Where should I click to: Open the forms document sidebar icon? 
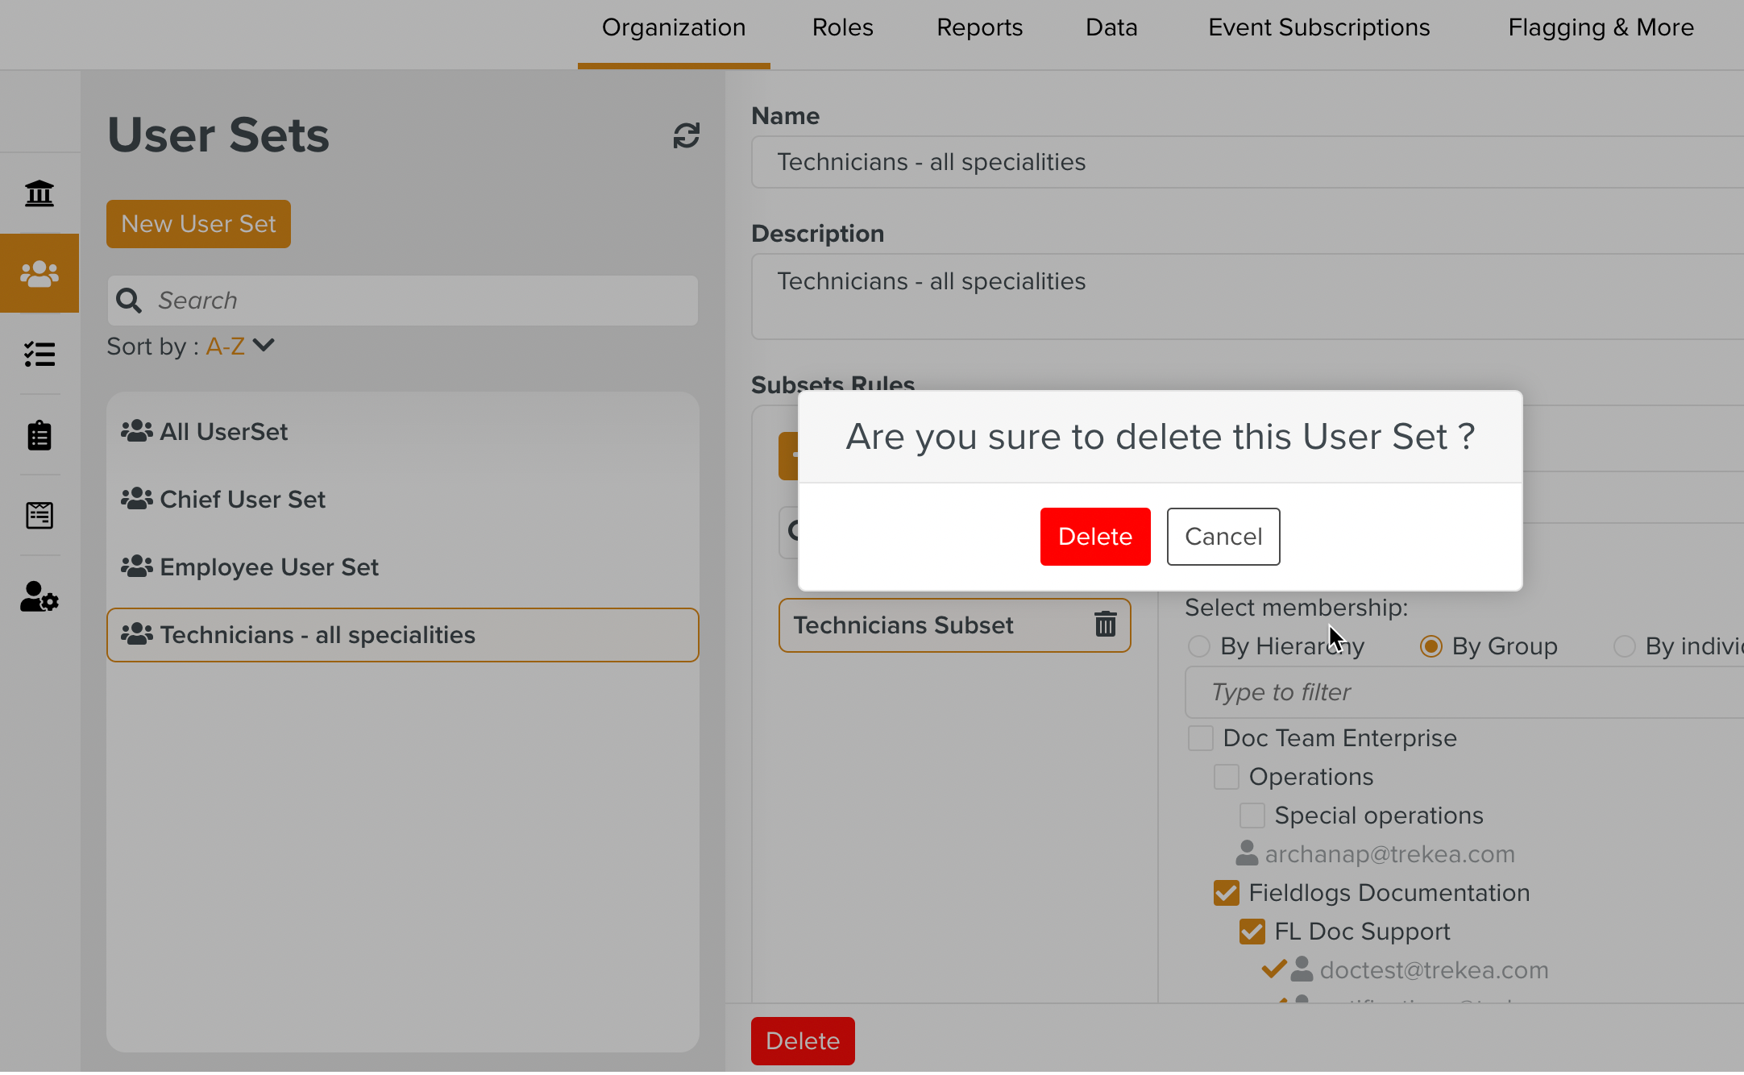pos(39,515)
